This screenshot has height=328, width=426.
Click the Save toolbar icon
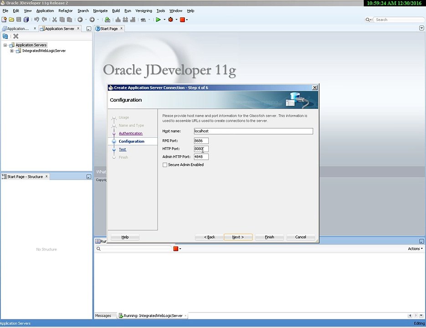pos(19,20)
